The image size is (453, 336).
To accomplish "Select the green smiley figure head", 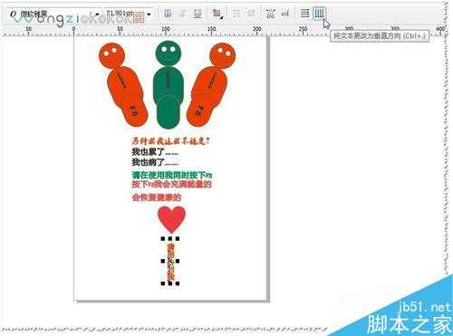I will tap(169, 53).
